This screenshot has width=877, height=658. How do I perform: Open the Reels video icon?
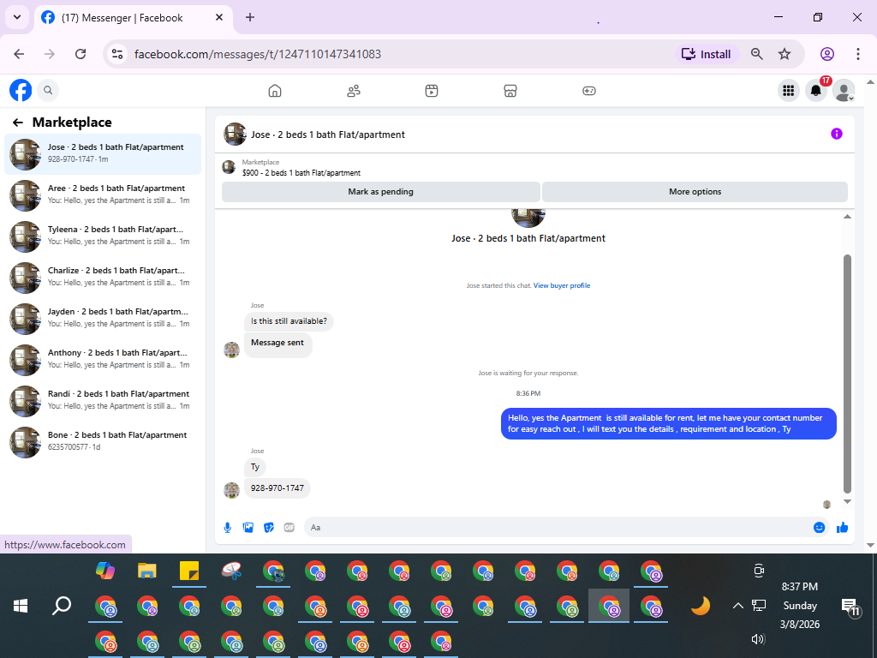tap(432, 91)
